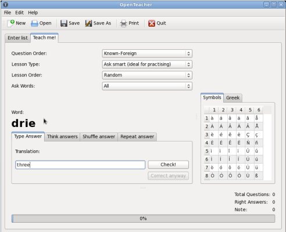
Task: Click the Save As icon
Action: coord(88,23)
